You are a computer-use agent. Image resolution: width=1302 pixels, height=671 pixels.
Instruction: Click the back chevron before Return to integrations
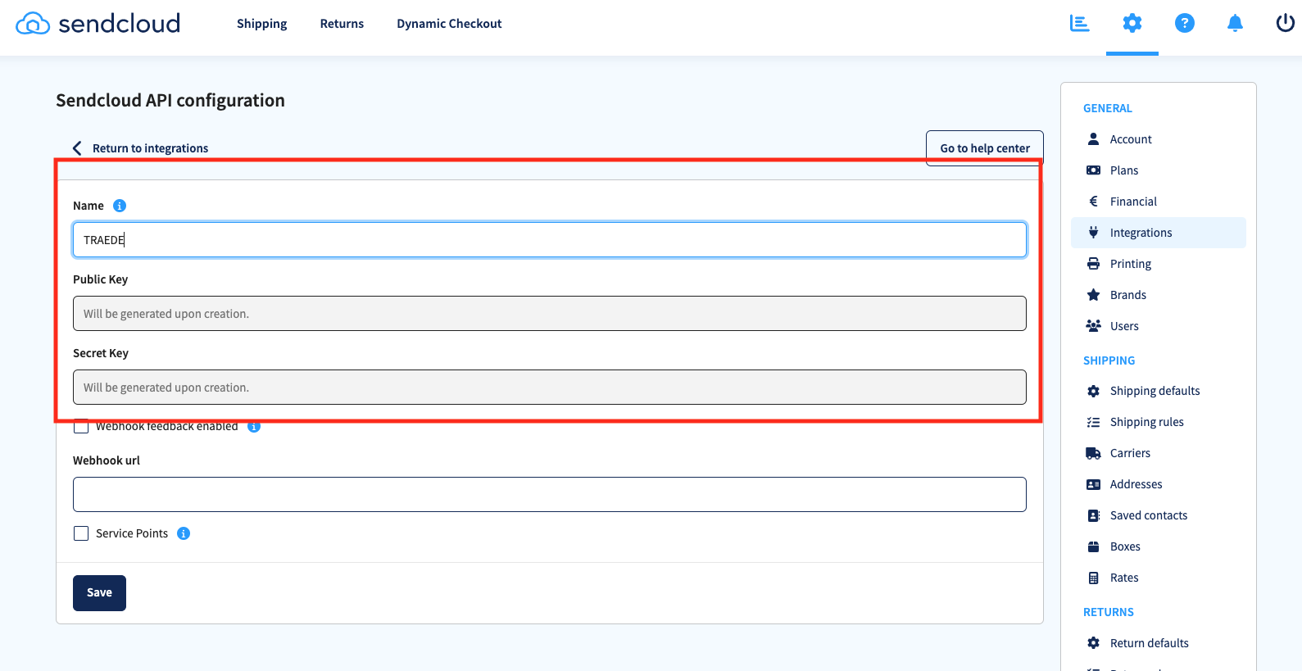click(x=77, y=148)
